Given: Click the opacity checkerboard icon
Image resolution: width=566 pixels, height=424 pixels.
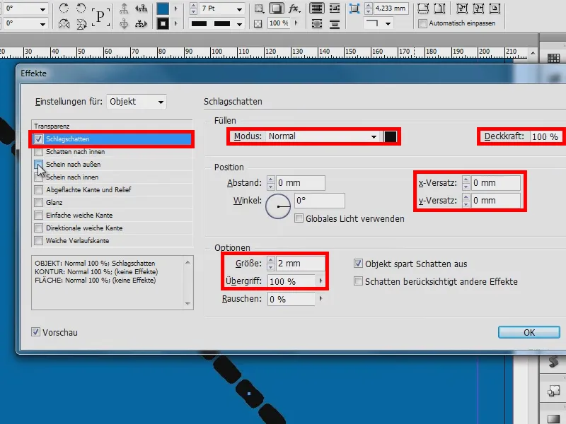Looking at the screenshot, I should coord(258,24).
